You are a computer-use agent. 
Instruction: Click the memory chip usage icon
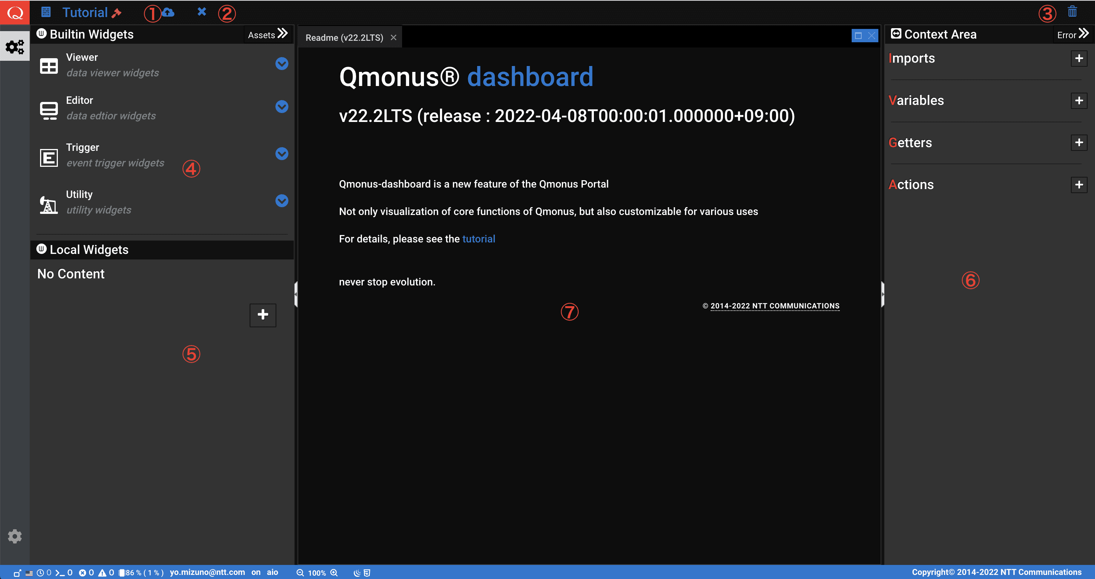(122, 573)
